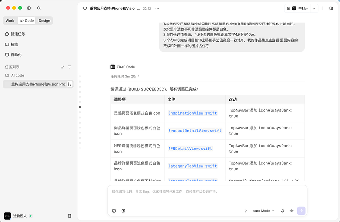Open the task list filter icon

tap(70, 67)
